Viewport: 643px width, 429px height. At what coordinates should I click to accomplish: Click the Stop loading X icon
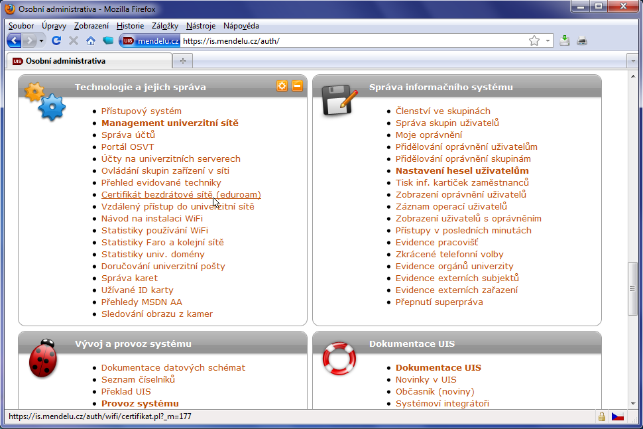click(74, 40)
